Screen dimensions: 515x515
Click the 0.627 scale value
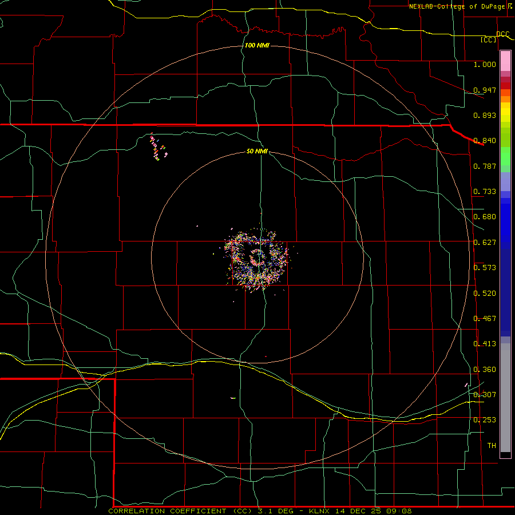click(x=485, y=243)
